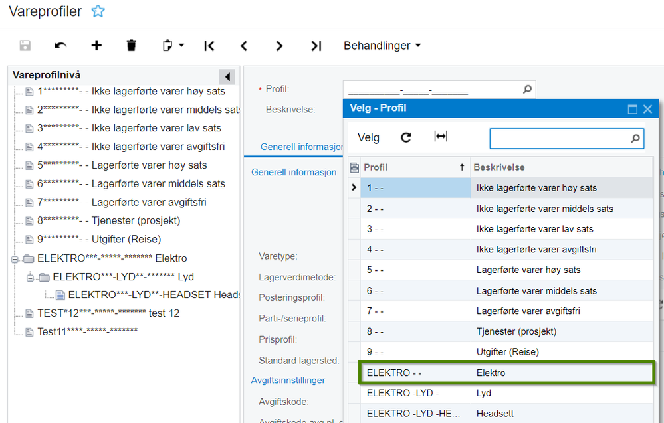664x423 pixels.
Task: Collapse the Vareprofilnivå panel
Action: tap(227, 76)
